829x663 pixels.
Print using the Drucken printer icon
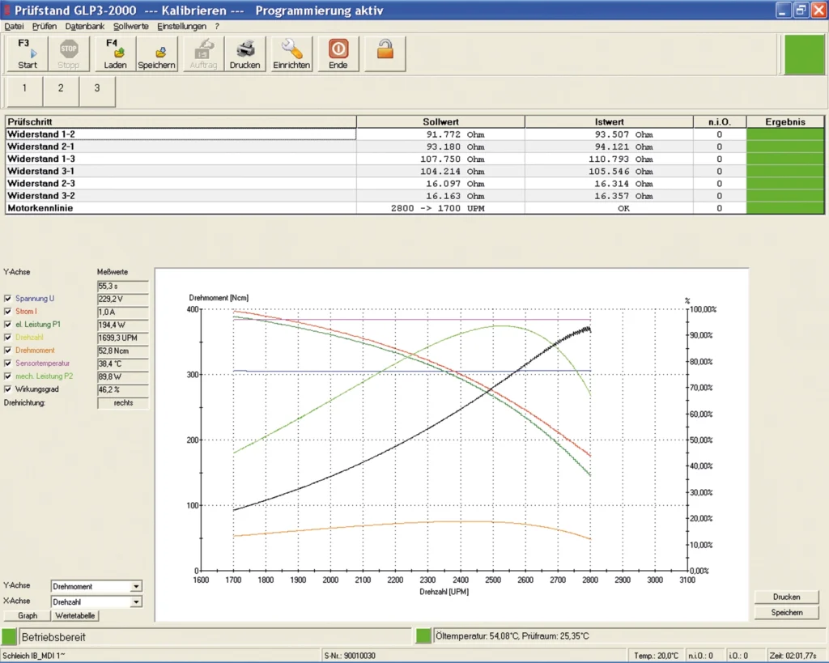(244, 53)
